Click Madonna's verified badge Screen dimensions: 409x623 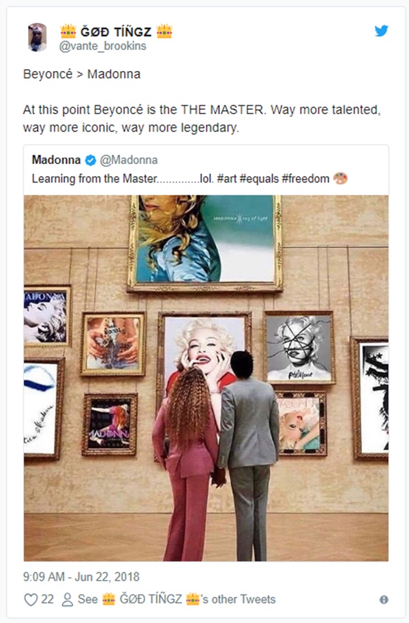coord(91,160)
